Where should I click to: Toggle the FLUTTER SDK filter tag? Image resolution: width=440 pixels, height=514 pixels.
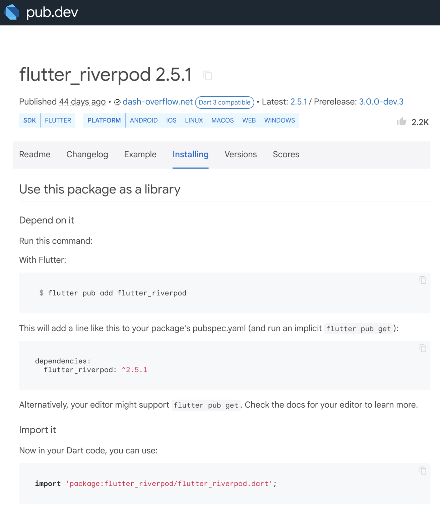coord(58,120)
